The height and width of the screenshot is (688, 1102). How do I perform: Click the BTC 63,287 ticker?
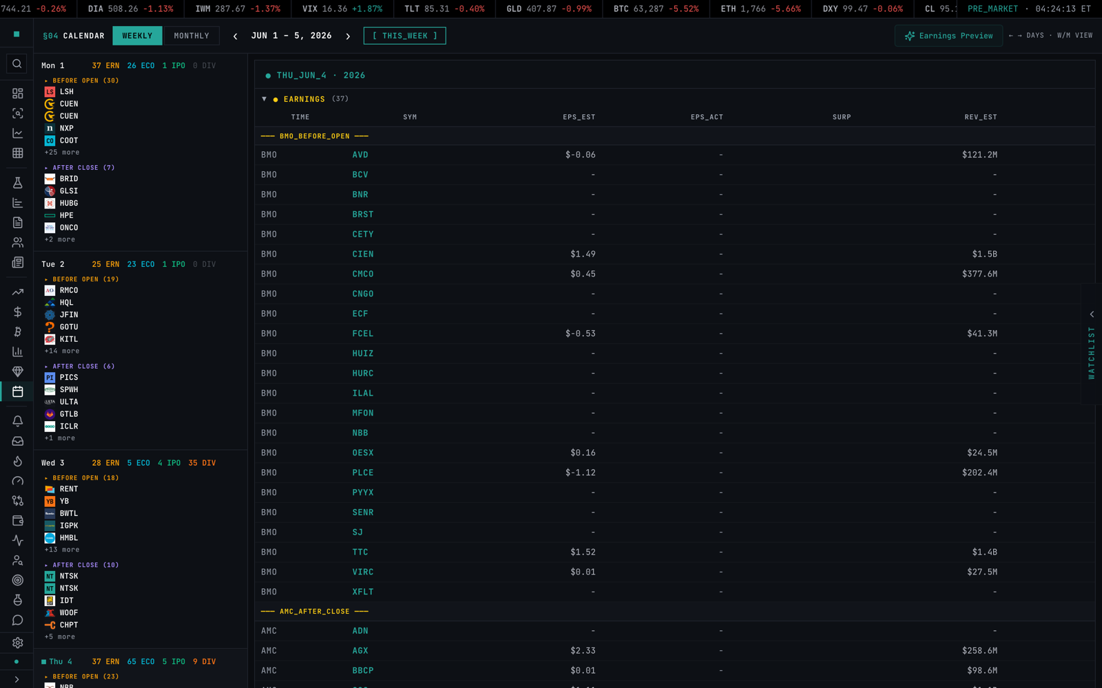tap(656, 9)
